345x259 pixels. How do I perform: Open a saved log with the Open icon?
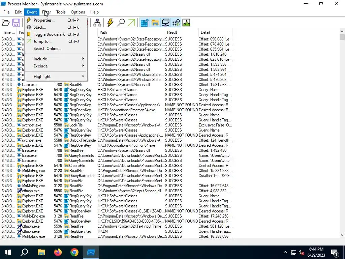tap(5, 23)
